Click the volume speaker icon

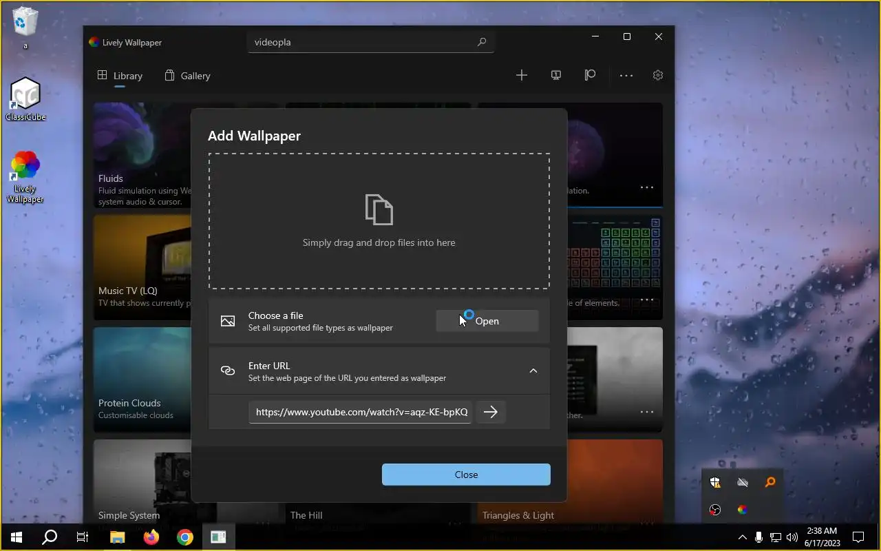point(792,537)
